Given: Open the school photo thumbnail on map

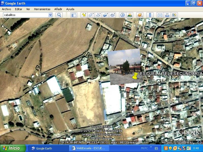Looking at the screenshot, I should coord(125,67).
